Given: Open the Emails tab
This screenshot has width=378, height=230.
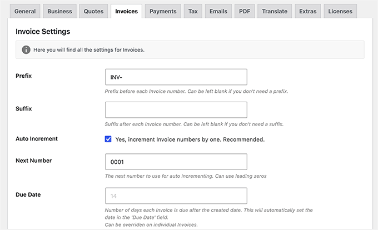Looking at the screenshot, I should point(218,11).
